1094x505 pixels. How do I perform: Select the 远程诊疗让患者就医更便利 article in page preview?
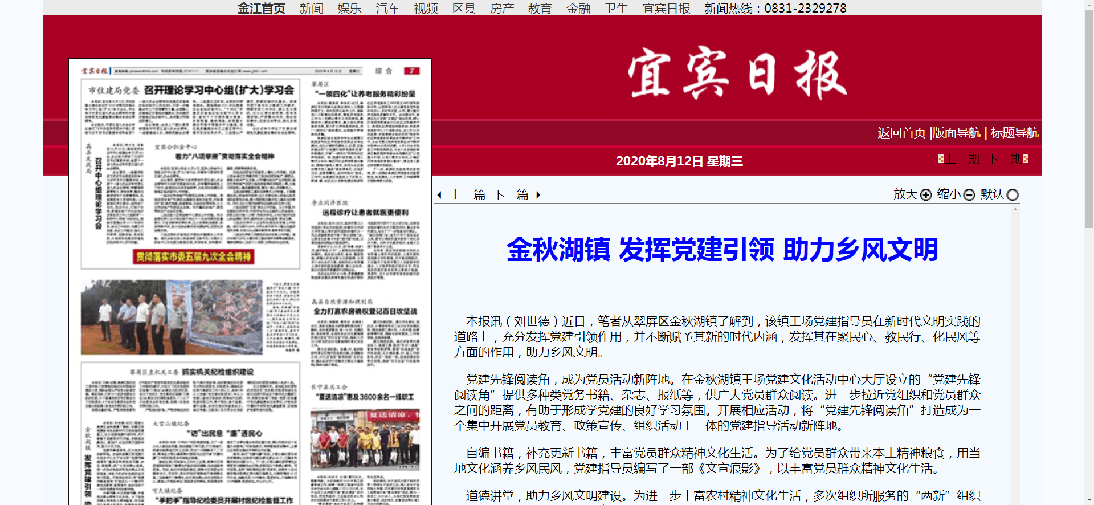tap(365, 213)
